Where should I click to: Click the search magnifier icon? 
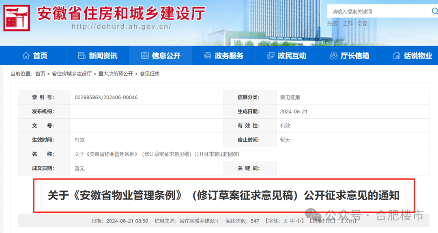click(x=435, y=11)
